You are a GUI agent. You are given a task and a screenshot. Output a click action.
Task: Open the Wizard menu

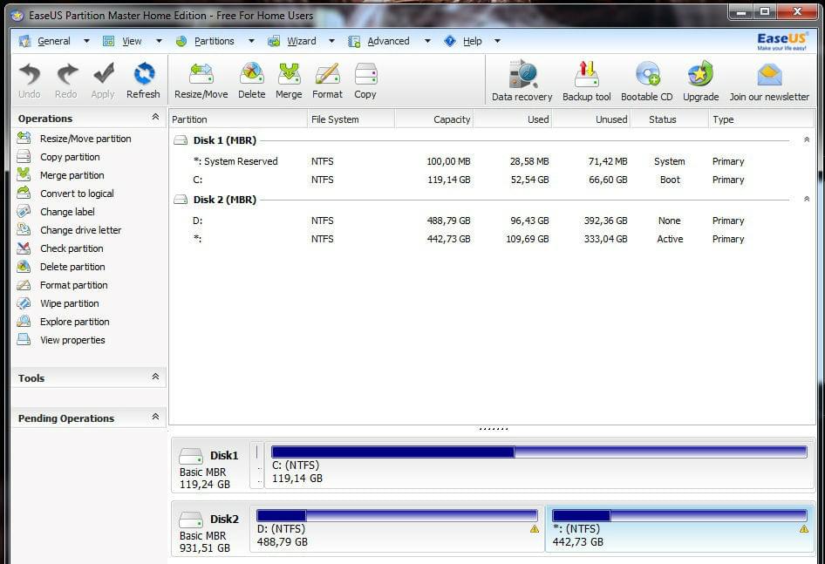tap(302, 41)
